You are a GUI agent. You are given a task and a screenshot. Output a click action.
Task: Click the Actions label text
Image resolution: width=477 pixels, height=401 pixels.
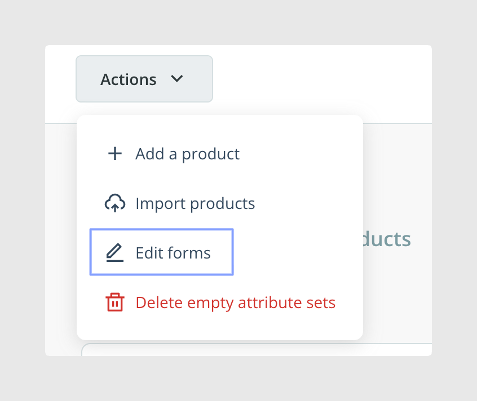click(x=129, y=79)
